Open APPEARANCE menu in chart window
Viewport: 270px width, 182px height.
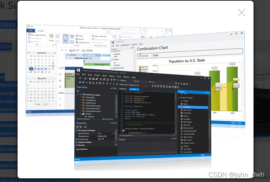tap(125, 45)
